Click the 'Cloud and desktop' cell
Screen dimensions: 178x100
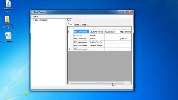tap(97, 32)
